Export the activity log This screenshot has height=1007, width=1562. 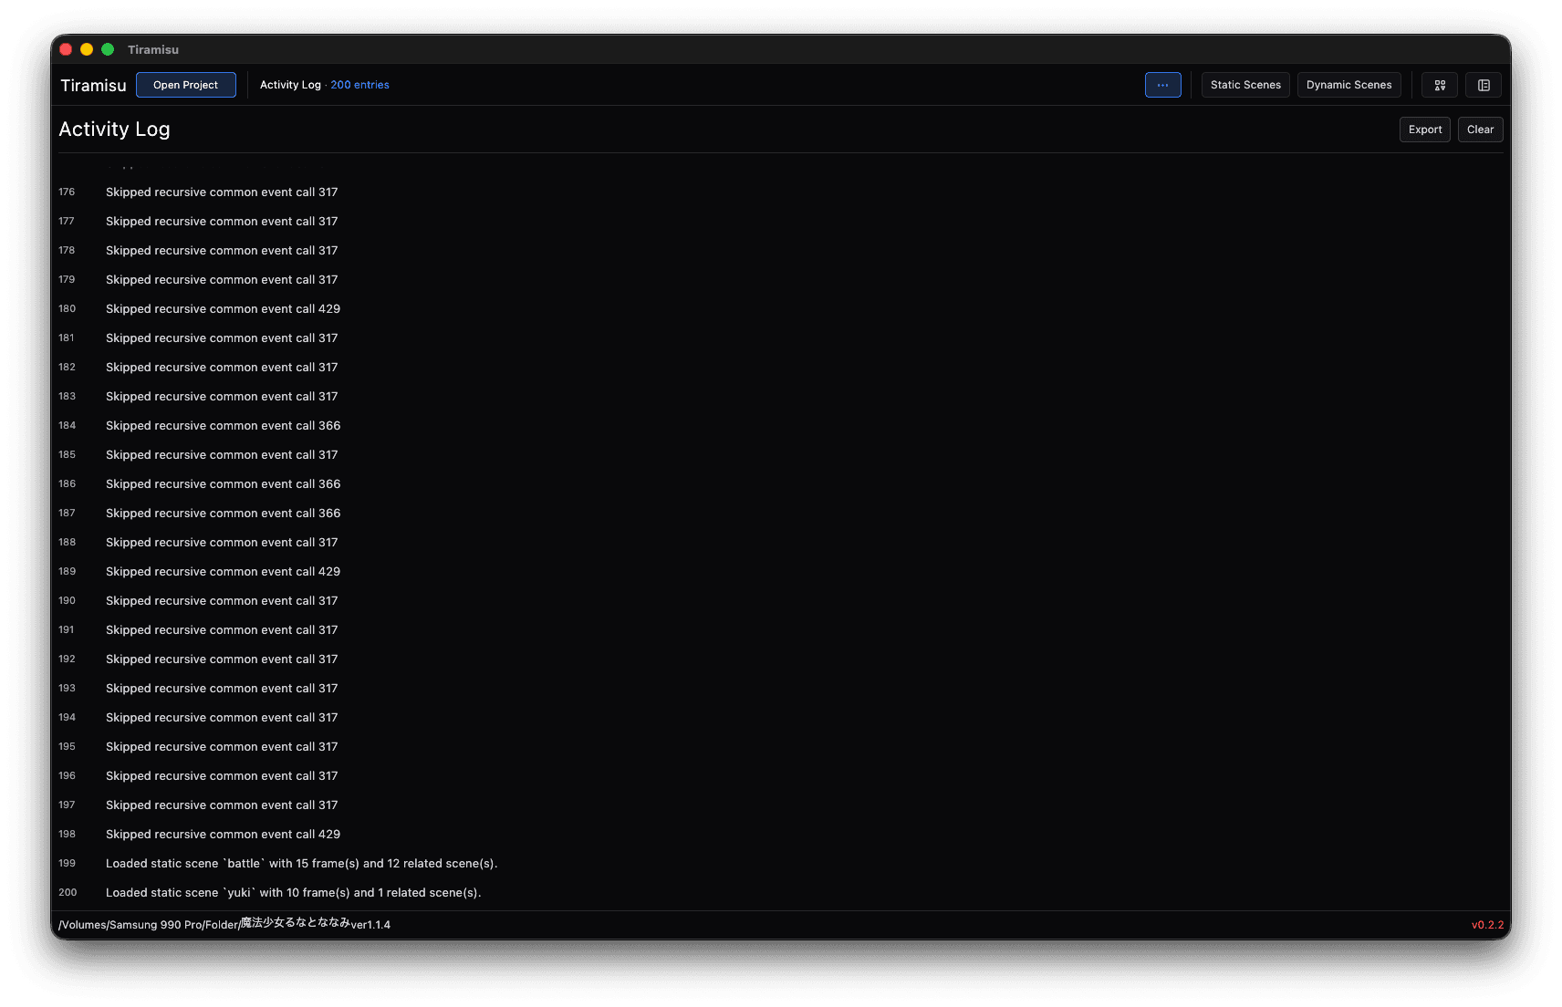pos(1425,130)
